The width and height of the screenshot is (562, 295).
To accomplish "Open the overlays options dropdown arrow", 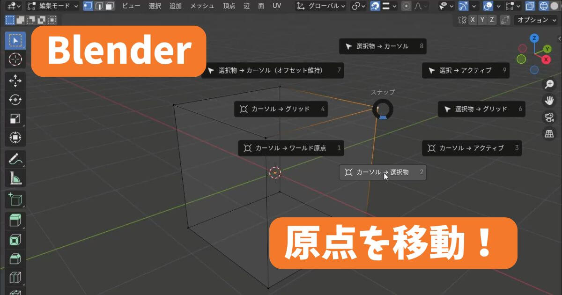I will 499,6.
